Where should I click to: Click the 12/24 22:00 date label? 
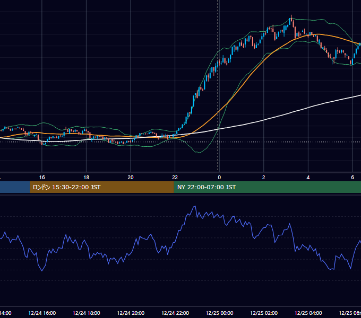pyautogui.click(x=175, y=313)
